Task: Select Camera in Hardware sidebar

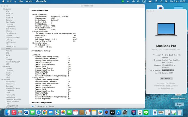Action: tap(9, 20)
